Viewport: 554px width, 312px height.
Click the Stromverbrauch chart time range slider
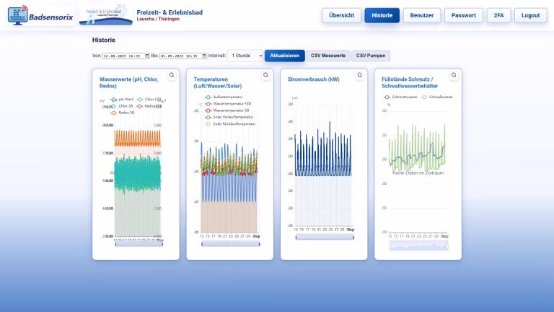click(x=323, y=237)
